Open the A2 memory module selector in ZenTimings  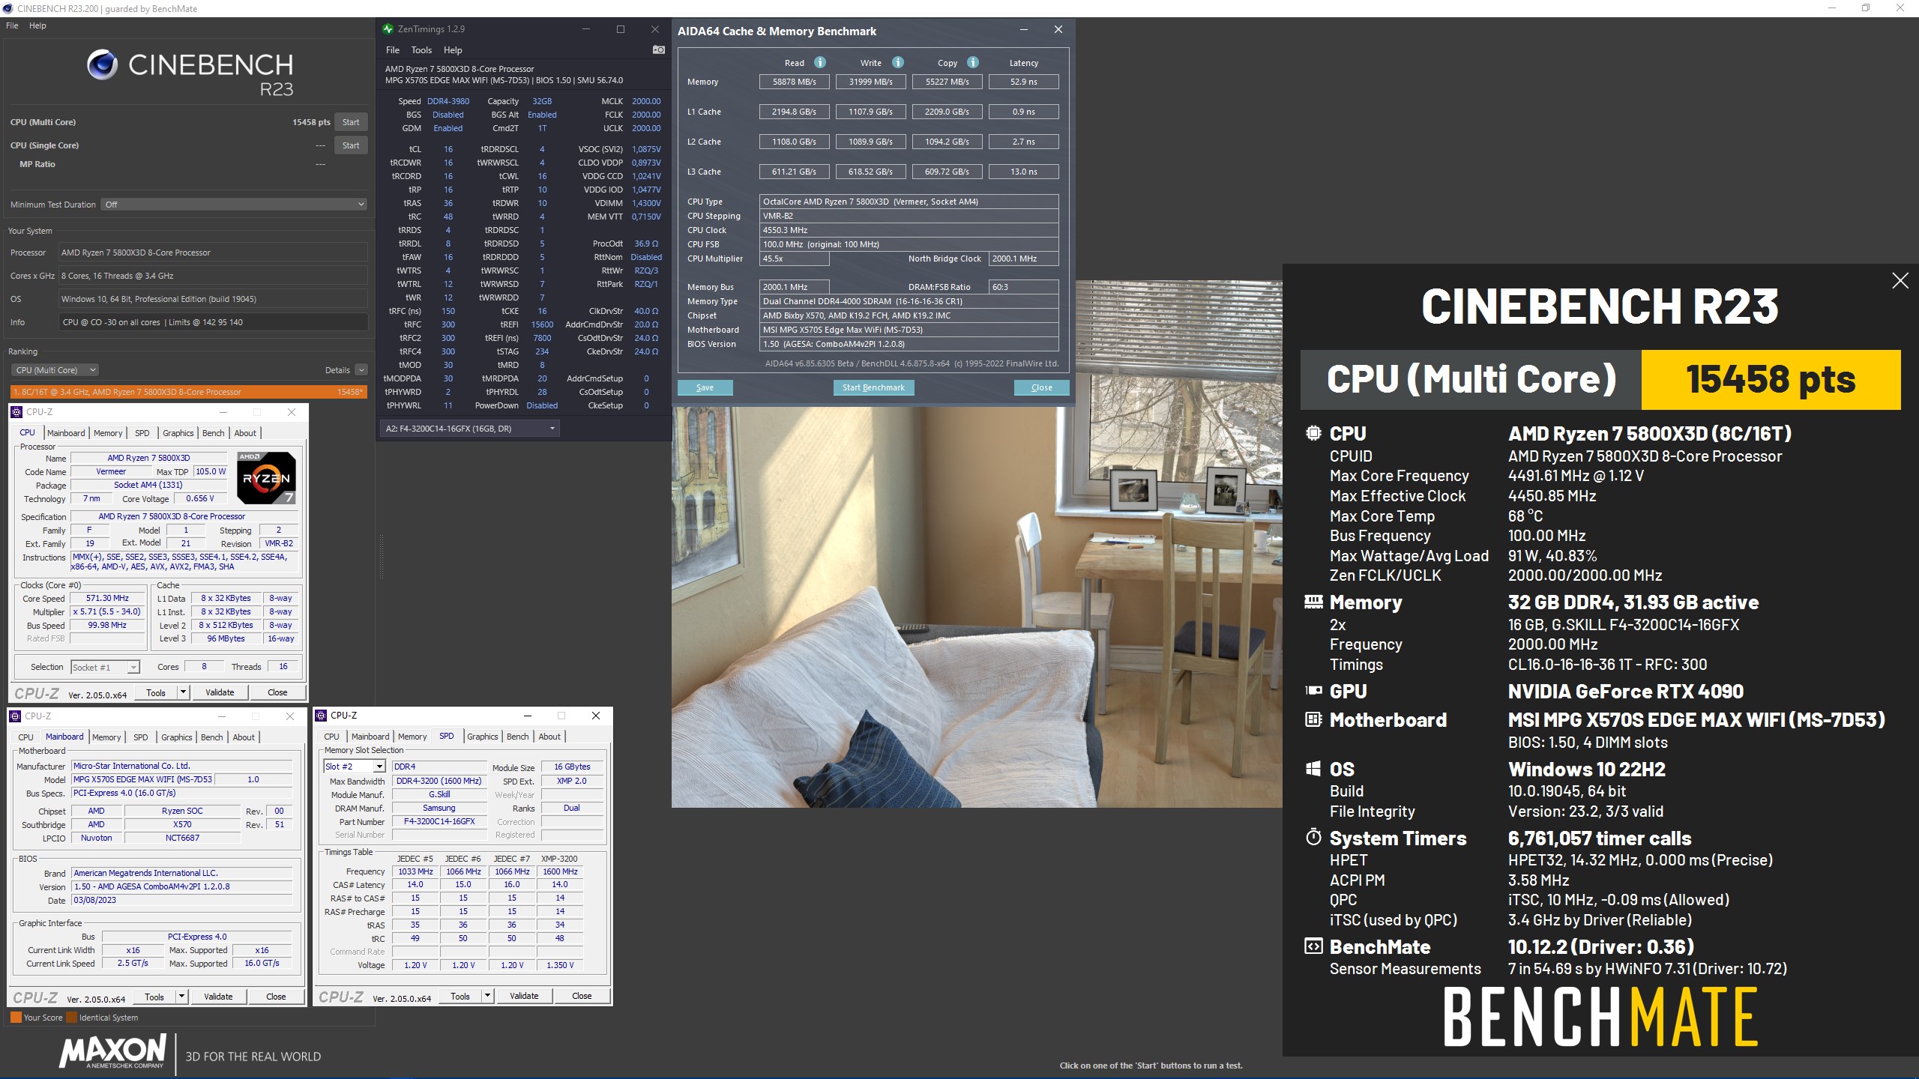tap(469, 429)
